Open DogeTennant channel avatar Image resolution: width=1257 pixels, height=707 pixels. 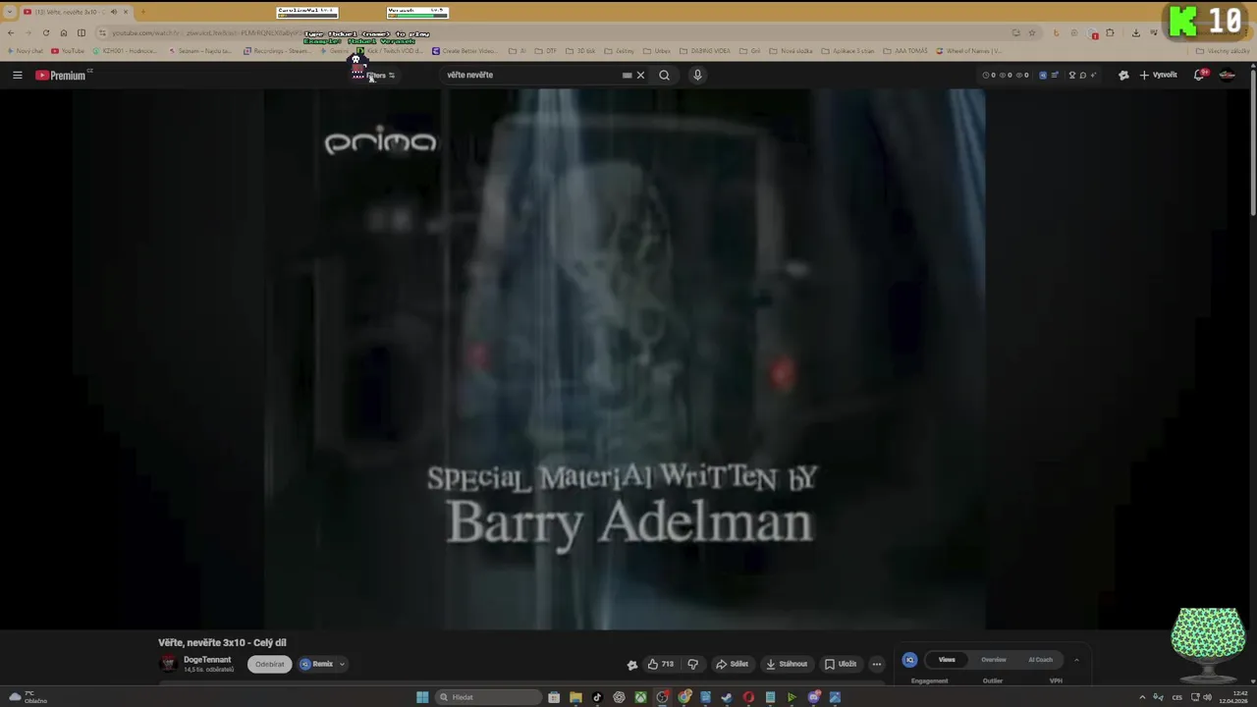point(168,664)
